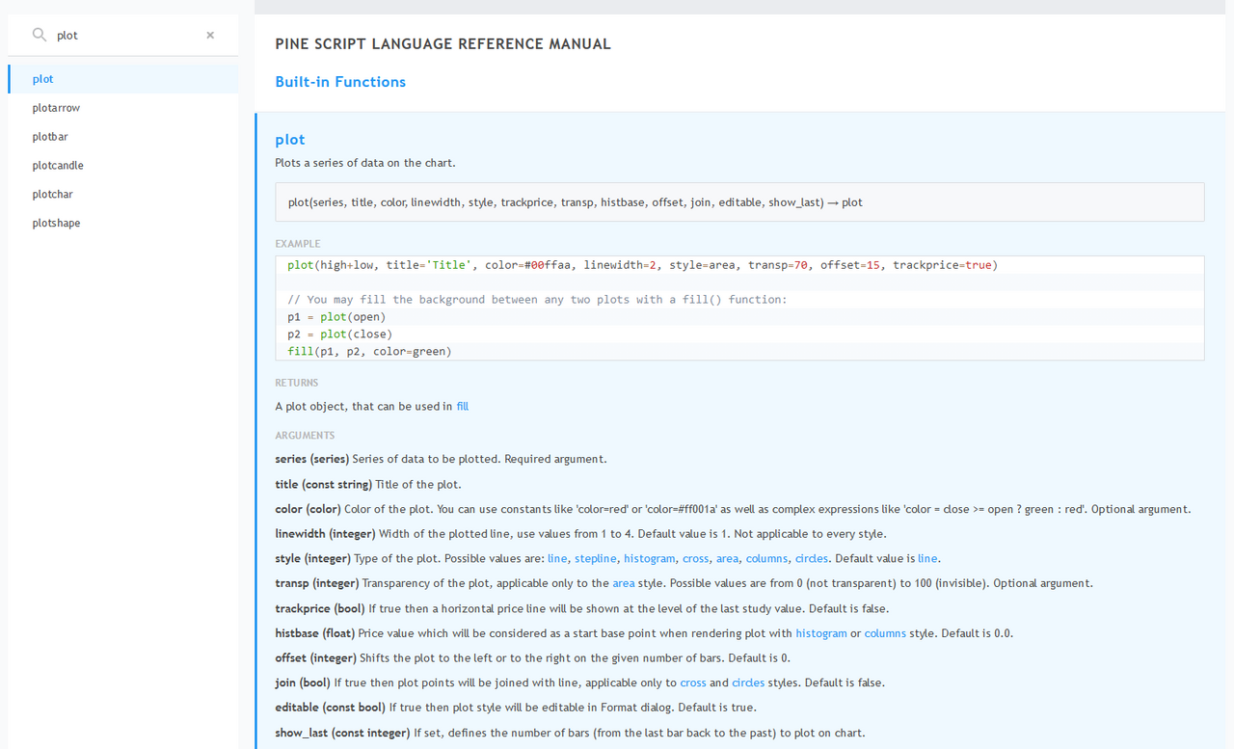Open the 'circles' link in style argument
Image resolution: width=1234 pixels, height=749 pixels.
point(812,559)
